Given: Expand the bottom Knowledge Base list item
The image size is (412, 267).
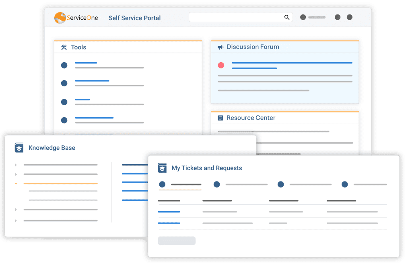Looking at the screenshot, I should (15, 220).
